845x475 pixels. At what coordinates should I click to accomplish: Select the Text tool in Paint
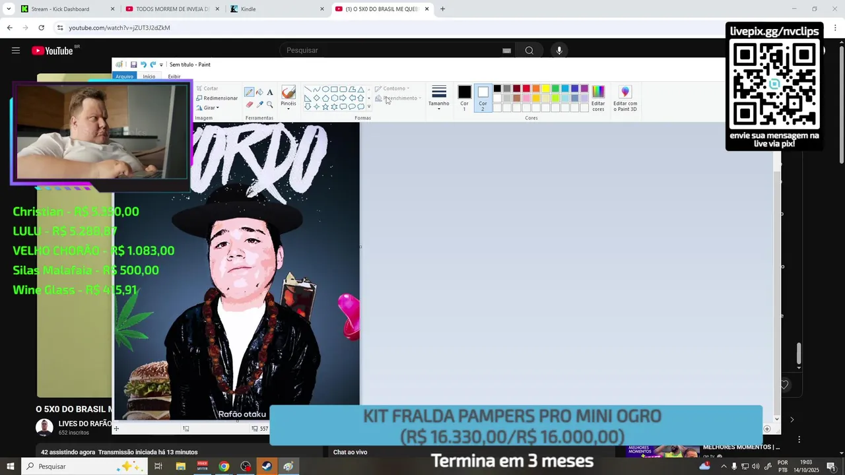coord(270,92)
